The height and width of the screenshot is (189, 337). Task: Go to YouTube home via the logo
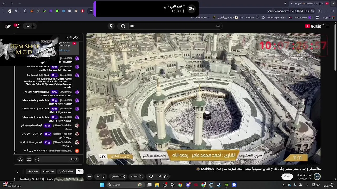pyautogui.click(x=313, y=26)
